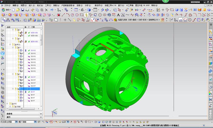The width and height of the screenshot is (213, 128).
Task: Click the red cube icon
Action: coord(59,15)
